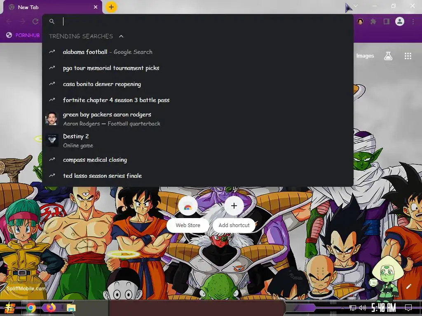The image size is (422, 316).
Task: Click trending arrow icon beside alabama football
Action: pyautogui.click(x=52, y=51)
